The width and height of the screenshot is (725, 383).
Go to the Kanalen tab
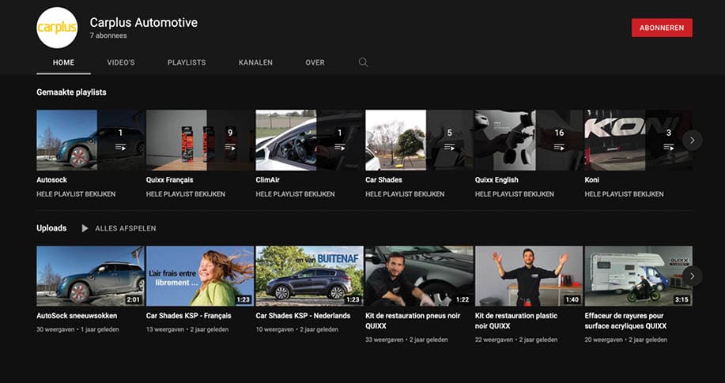(x=255, y=62)
